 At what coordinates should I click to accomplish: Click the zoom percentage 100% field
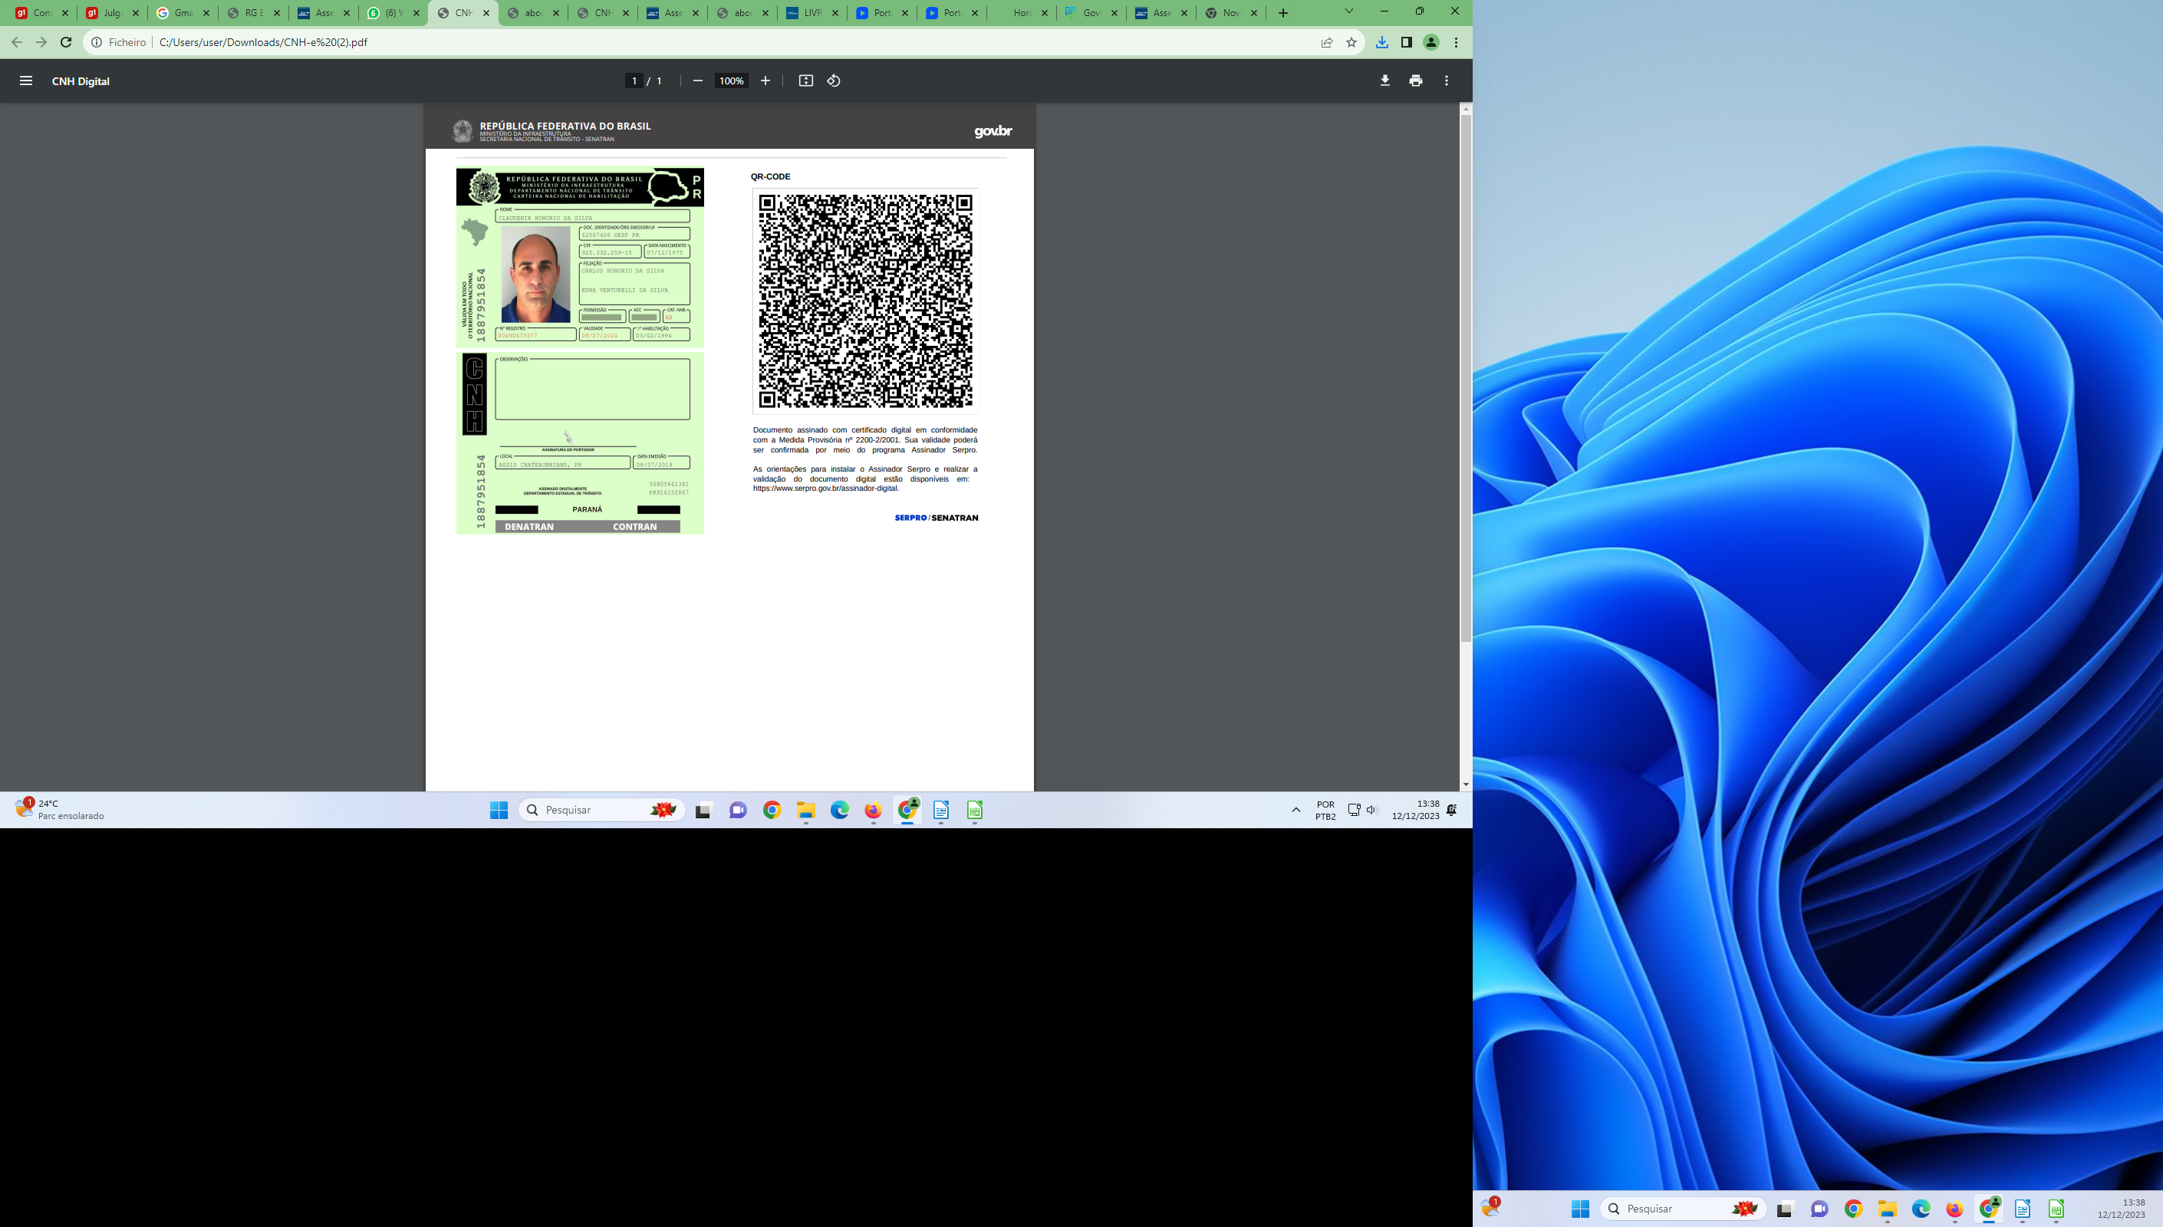coord(730,81)
